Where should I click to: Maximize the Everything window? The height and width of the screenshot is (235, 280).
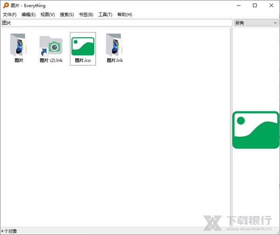point(254,6)
